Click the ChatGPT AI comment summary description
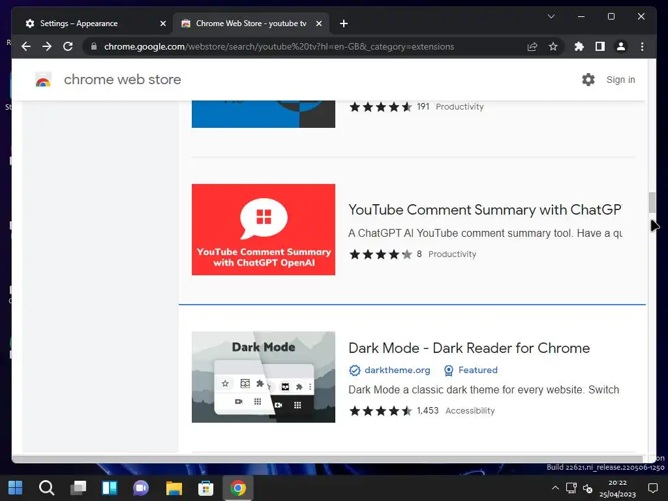 pos(485,233)
